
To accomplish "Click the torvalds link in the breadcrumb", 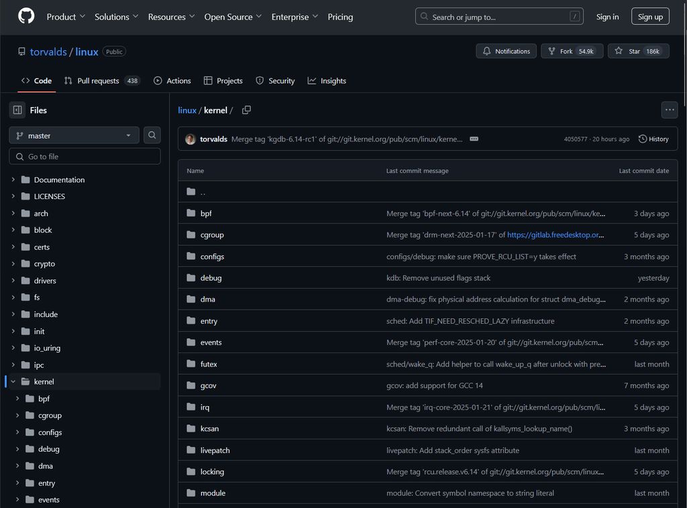I will (48, 52).
